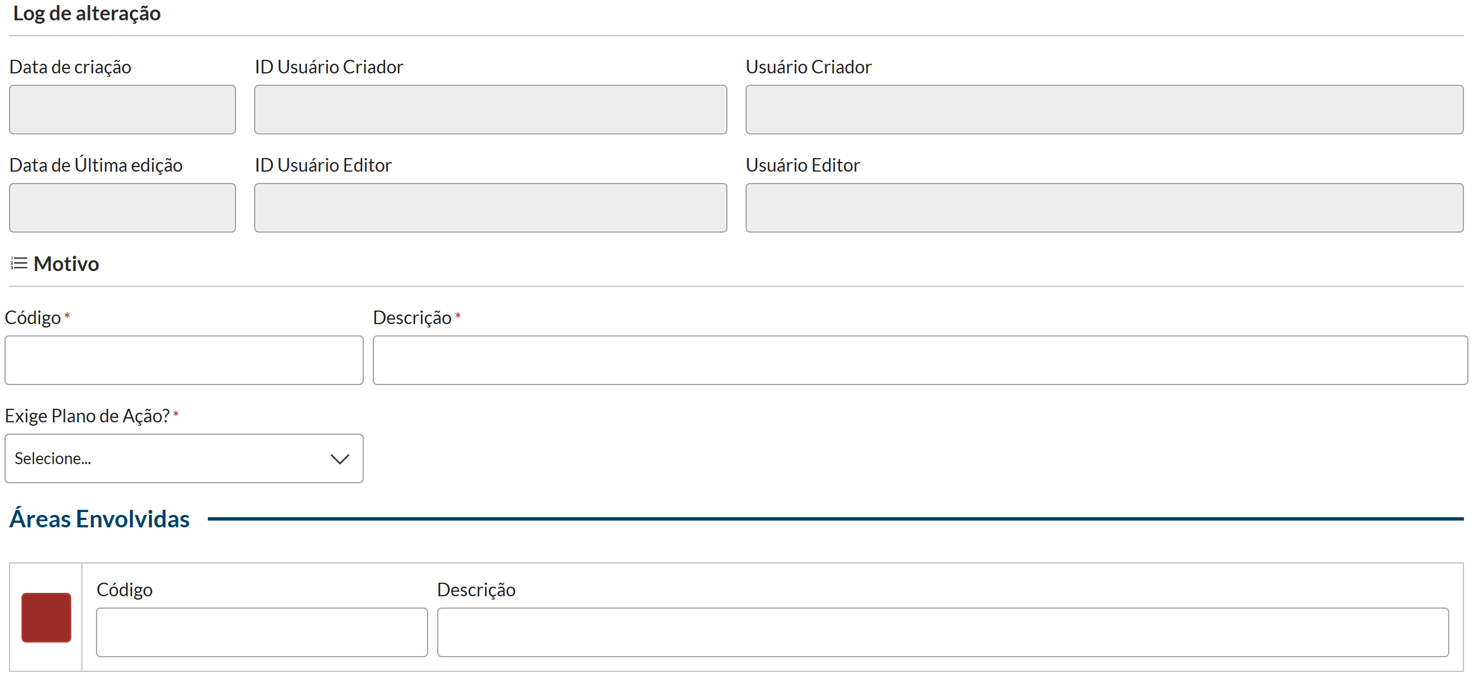Click the Exige Plano de Ação? label
The height and width of the screenshot is (699, 1473).
[88, 416]
